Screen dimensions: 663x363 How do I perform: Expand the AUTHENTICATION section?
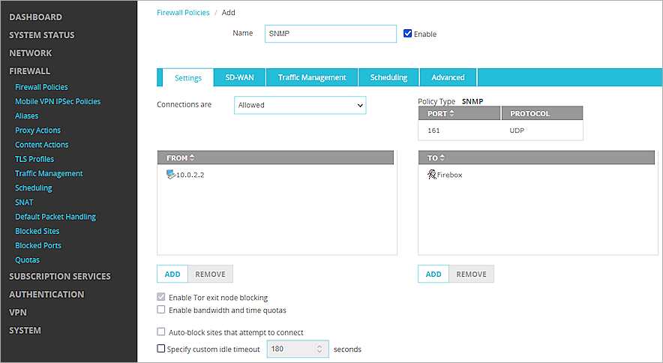point(46,295)
